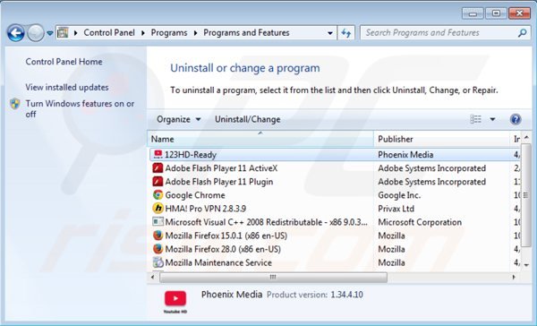
Task: Click Google Inc. publisher cell
Action: (x=399, y=195)
